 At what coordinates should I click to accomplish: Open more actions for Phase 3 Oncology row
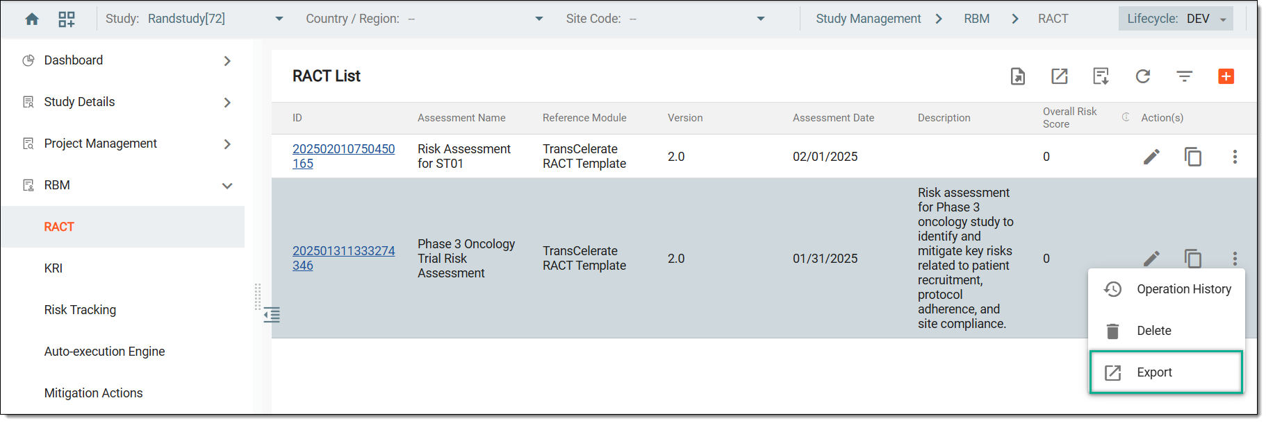[x=1235, y=259]
